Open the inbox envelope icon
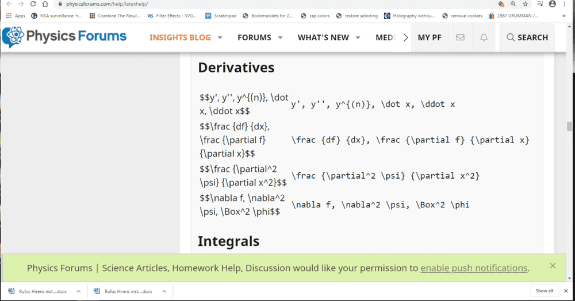Screen dimensions: 575x301 pyautogui.click(x=460, y=37)
